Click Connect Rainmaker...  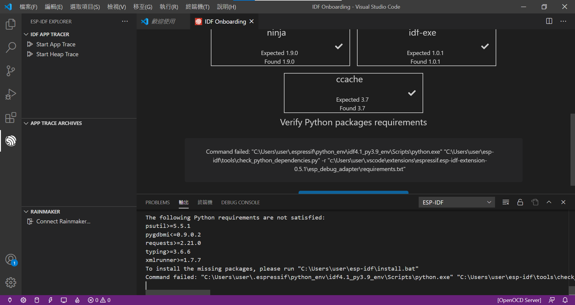pyautogui.click(x=79, y=221)
